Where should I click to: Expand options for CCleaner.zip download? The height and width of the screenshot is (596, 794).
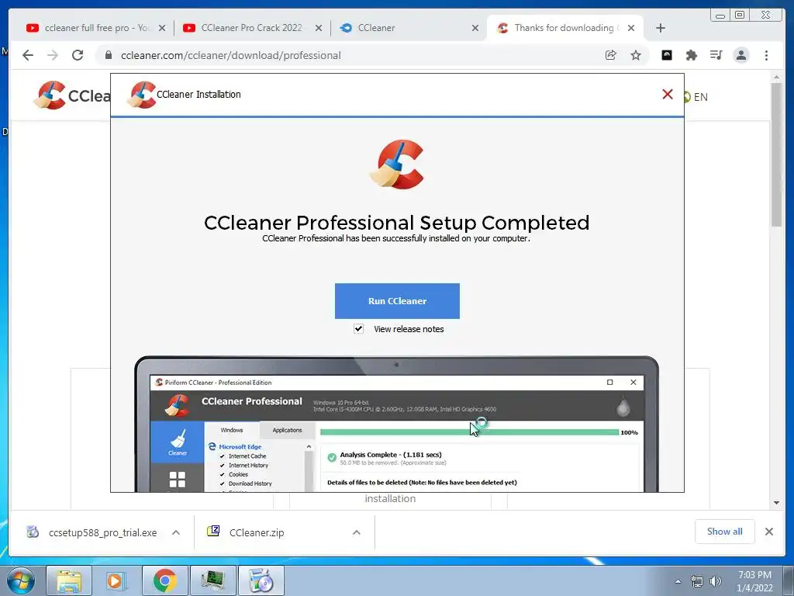click(357, 532)
